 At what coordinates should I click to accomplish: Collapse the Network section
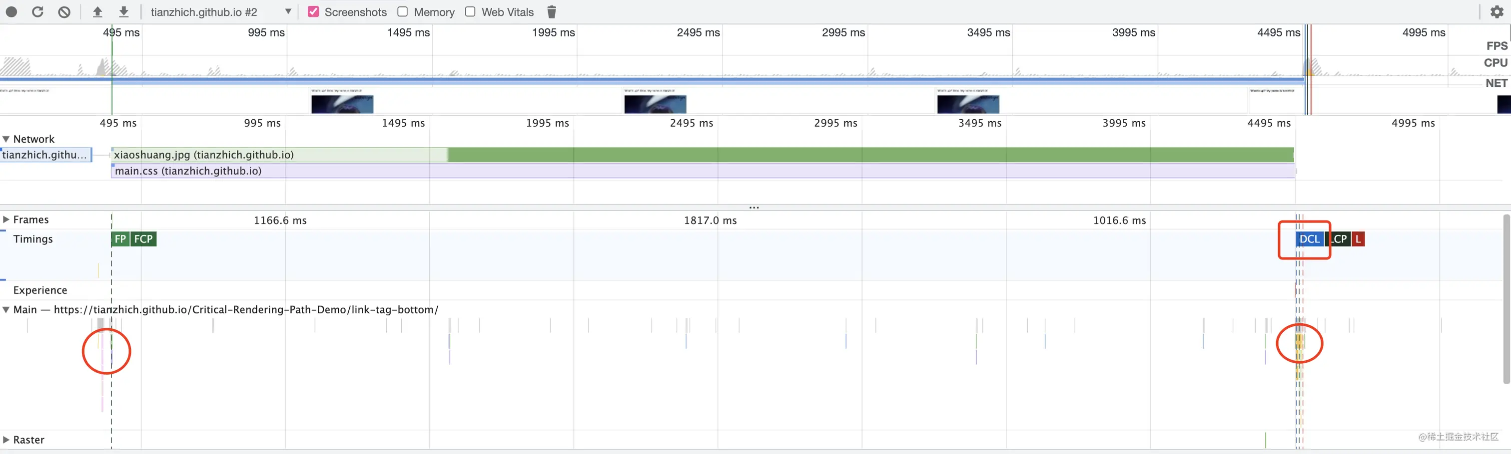click(6, 139)
